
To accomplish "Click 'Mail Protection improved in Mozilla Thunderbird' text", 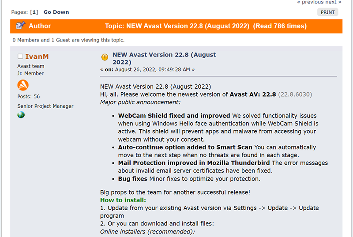I will point(194,163).
